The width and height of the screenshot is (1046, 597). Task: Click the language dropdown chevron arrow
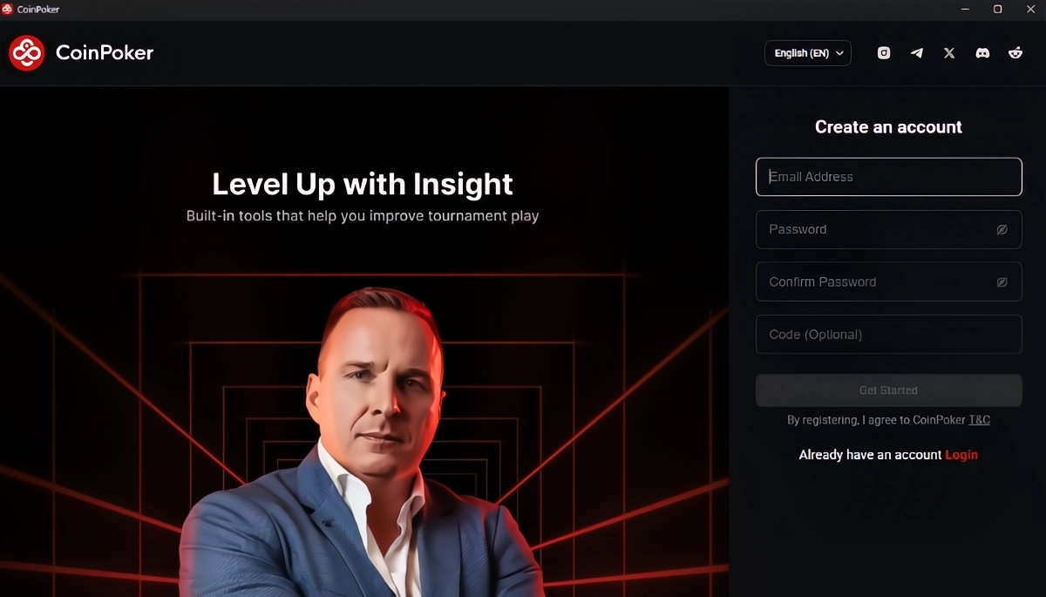(840, 53)
